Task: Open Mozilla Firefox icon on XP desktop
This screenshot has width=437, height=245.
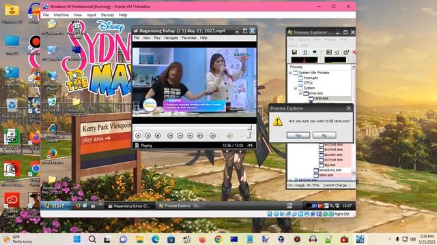Action: [52, 157]
